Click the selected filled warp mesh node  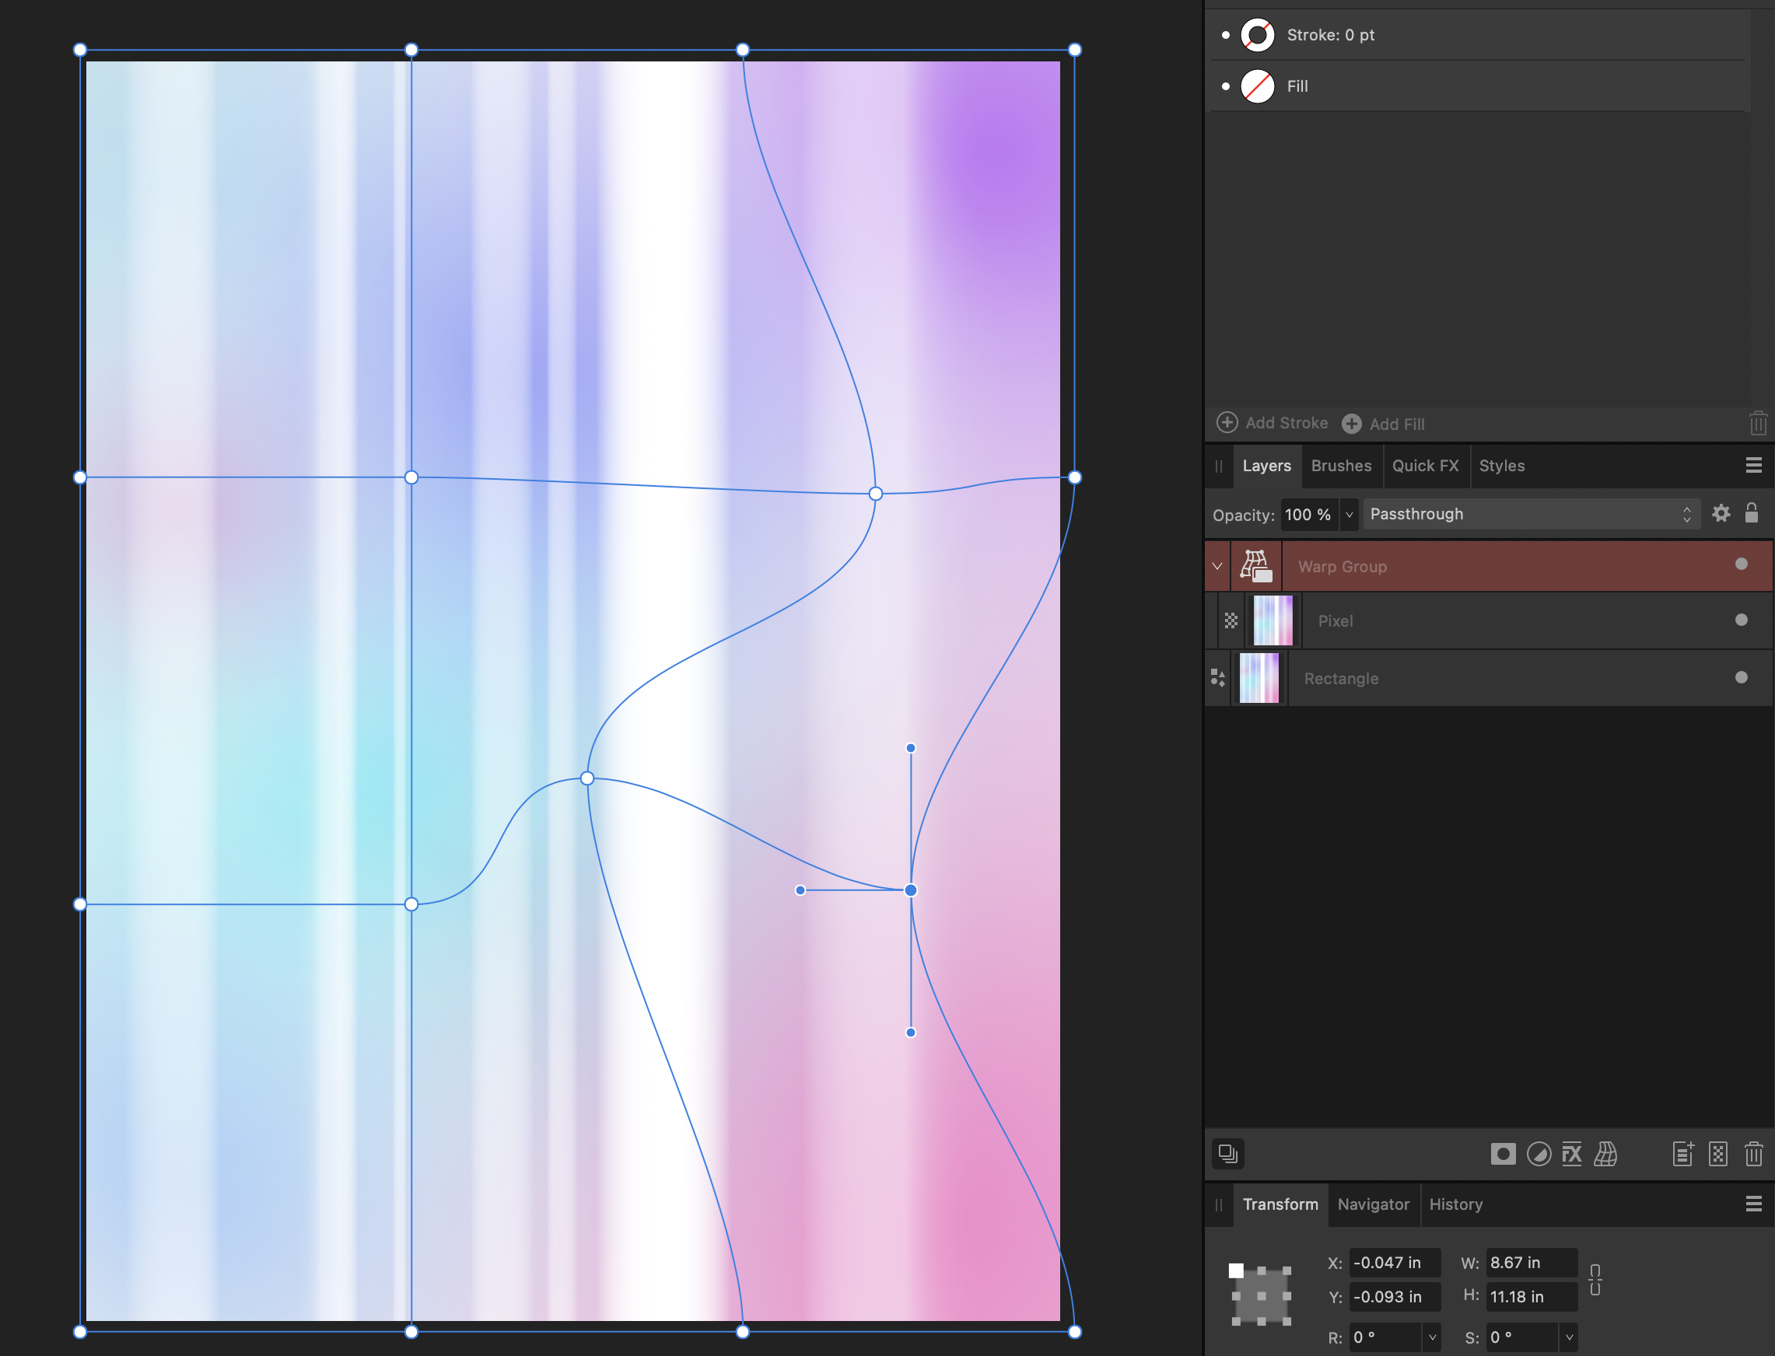(x=910, y=890)
